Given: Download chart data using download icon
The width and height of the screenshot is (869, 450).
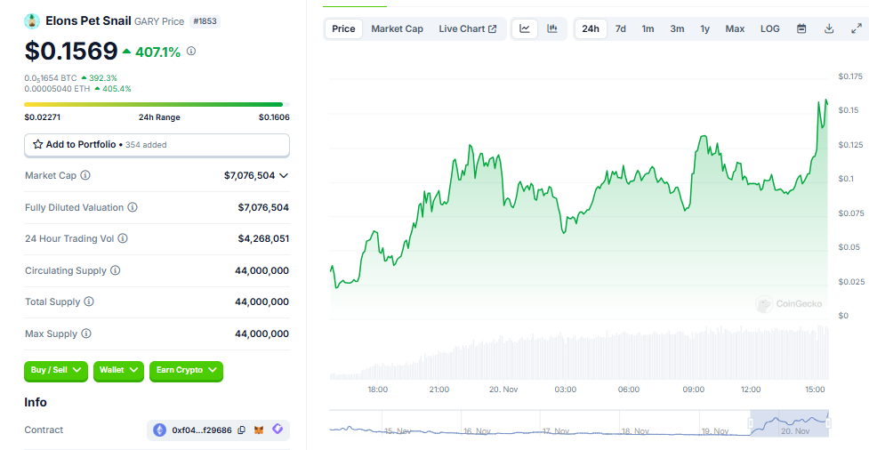Looking at the screenshot, I should pos(829,28).
